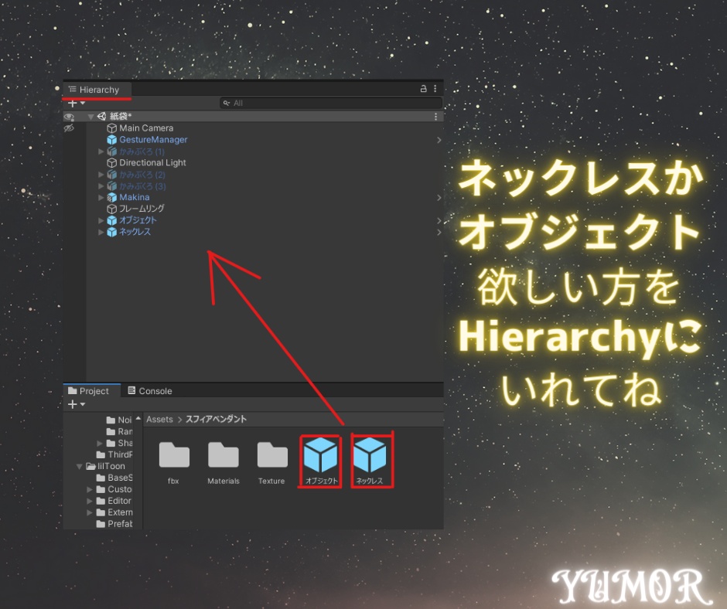Click the Main Camera icon in Hierarchy
The width and height of the screenshot is (727, 609).
pyautogui.click(x=112, y=128)
